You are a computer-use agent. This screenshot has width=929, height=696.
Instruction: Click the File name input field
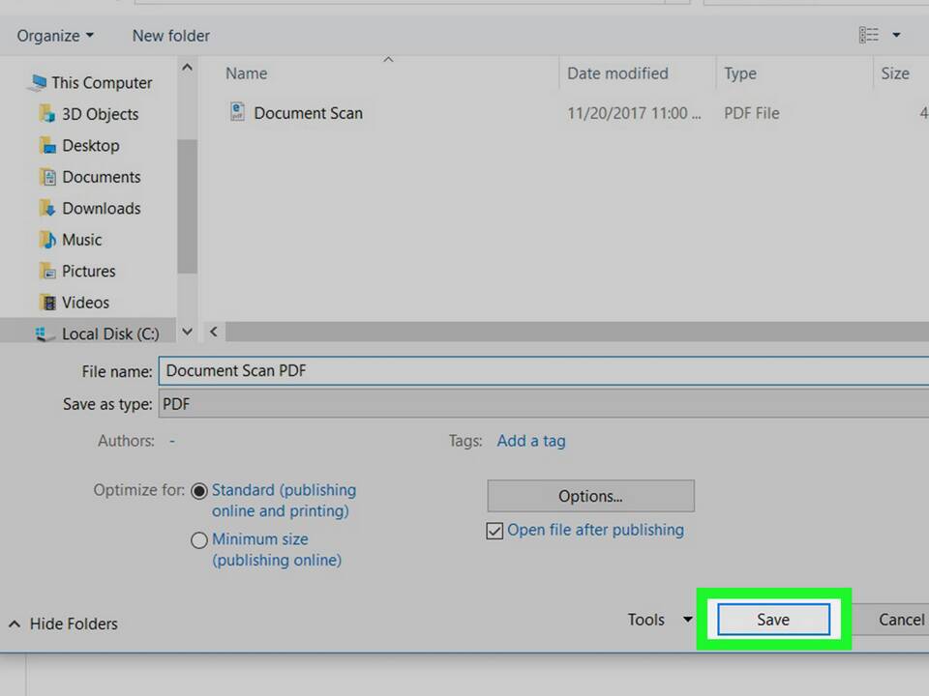pos(543,370)
